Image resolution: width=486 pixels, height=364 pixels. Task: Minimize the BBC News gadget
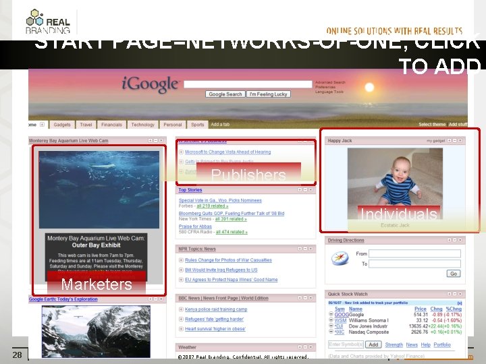click(305, 298)
